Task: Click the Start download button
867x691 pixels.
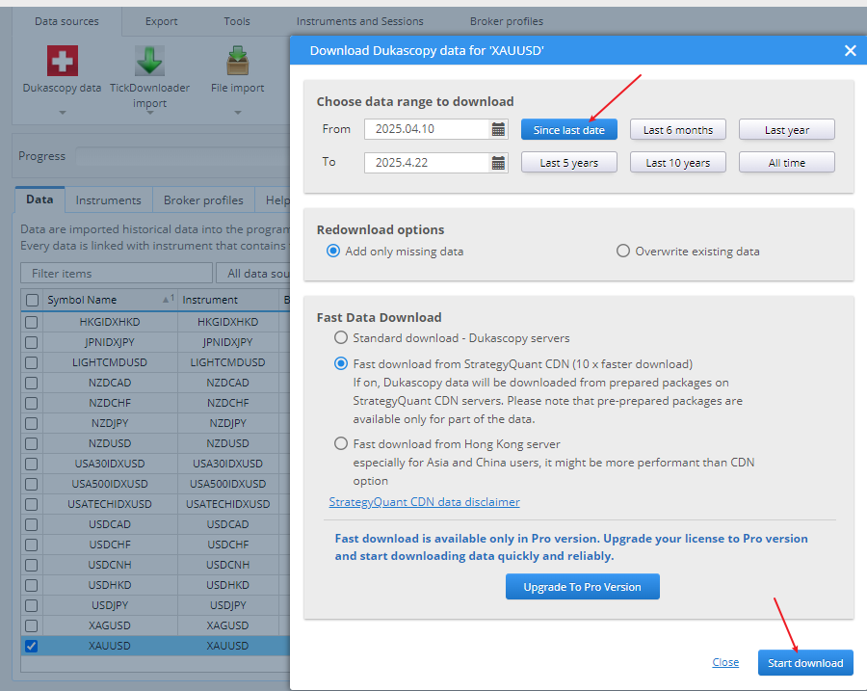Action: point(805,663)
